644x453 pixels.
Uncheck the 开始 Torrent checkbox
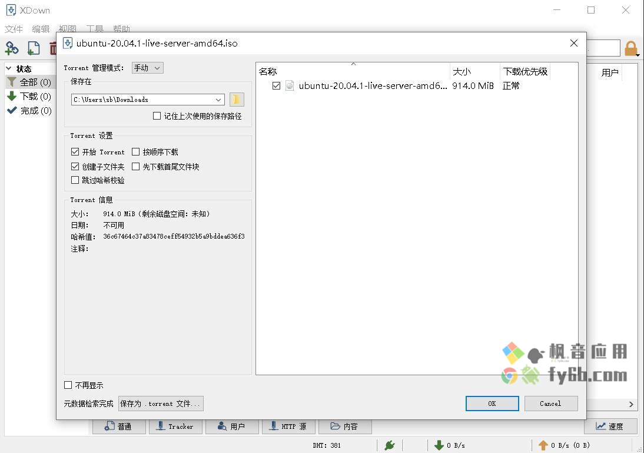75,151
